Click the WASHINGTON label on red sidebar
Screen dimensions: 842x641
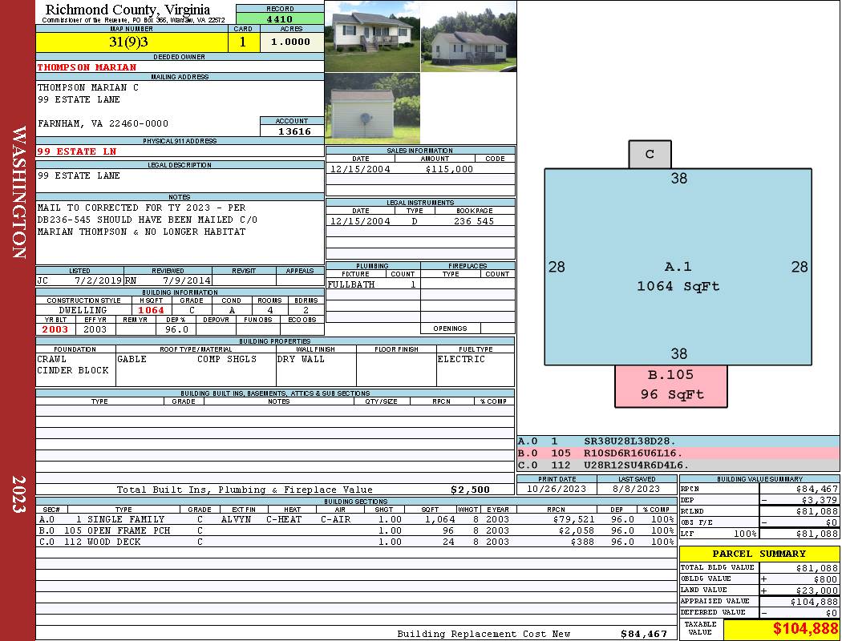19,192
